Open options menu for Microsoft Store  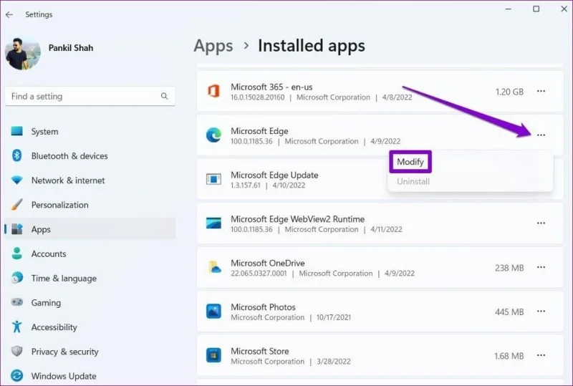541,356
